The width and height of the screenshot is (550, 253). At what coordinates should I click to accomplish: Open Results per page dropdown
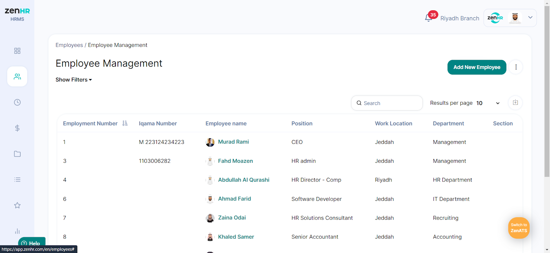click(x=488, y=103)
